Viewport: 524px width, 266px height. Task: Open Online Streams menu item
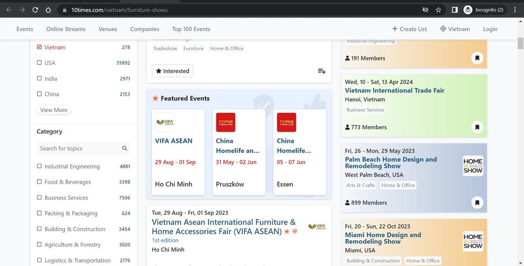(66, 29)
